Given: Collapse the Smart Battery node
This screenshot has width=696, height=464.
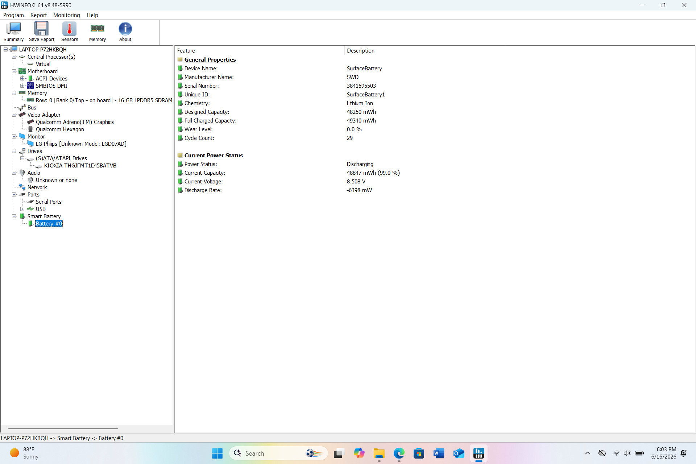Looking at the screenshot, I should pos(14,216).
